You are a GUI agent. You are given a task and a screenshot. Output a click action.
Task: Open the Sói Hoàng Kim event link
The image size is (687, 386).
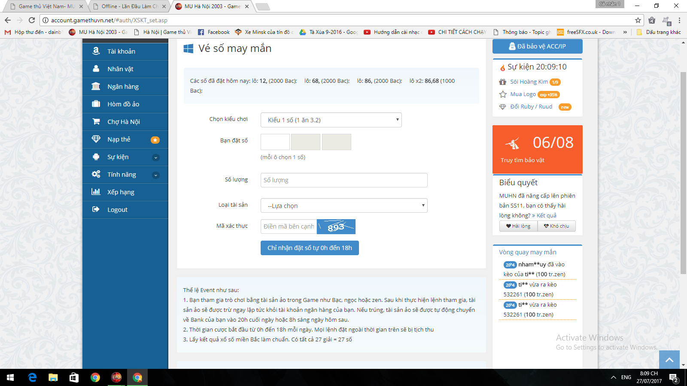click(529, 82)
